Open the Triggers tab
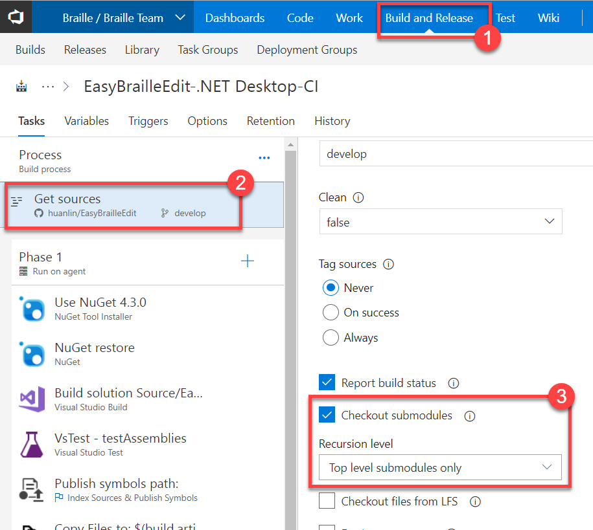 coord(148,121)
